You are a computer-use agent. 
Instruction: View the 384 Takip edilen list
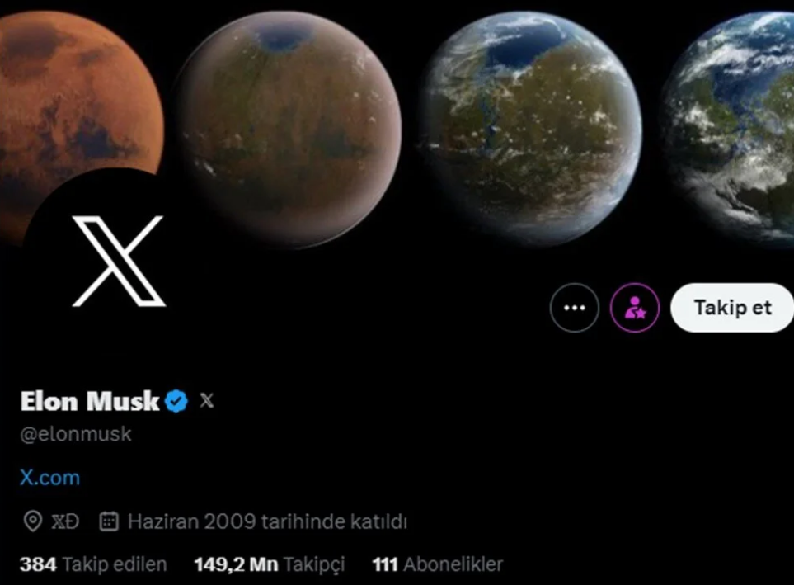tap(93, 564)
